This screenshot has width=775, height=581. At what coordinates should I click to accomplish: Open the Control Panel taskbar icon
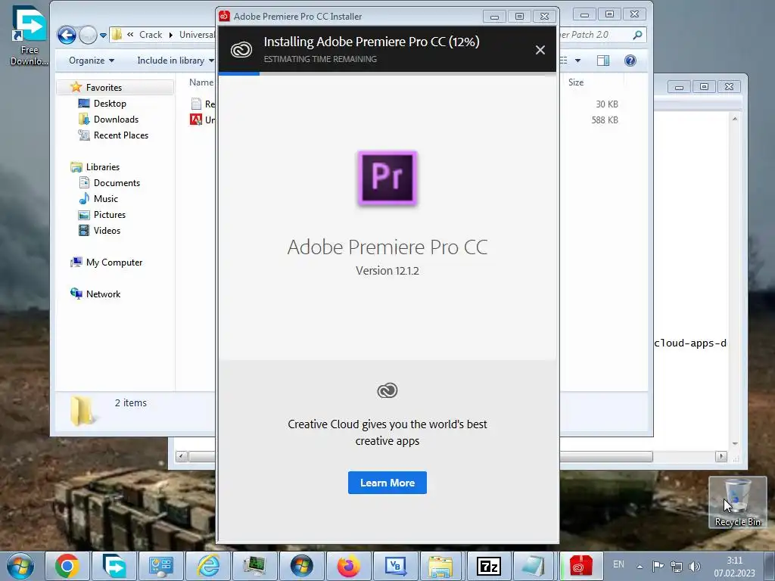pyautogui.click(x=161, y=566)
